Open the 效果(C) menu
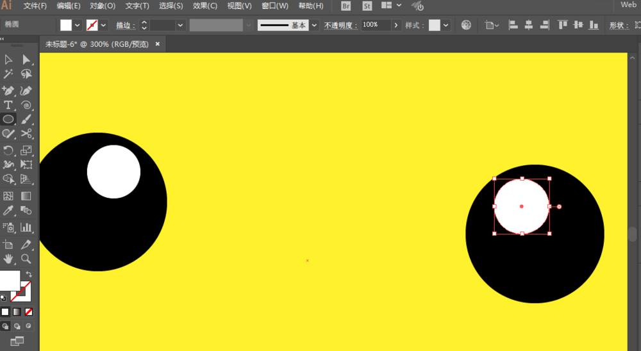This screenshot has width=641, height=351. point(205,6)
